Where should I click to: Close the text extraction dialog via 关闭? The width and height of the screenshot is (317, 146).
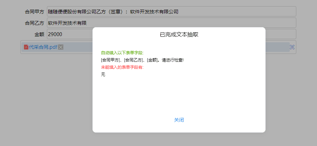tap(179, 120)
